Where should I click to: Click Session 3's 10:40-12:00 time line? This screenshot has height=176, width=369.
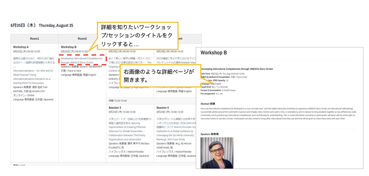pyautogui.click(x=122, y=112)
